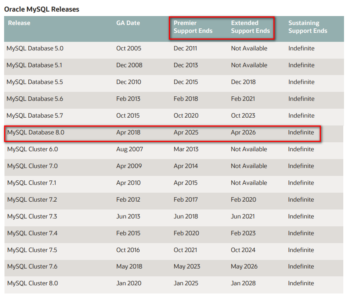Viewport: 350px width, 298px height.
Task: Click the 'Extended Support Ends' column header
Action: pyautogui.click(x=250, y=27)
